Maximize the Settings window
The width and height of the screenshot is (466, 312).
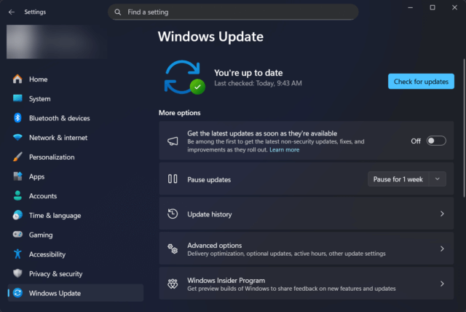pyautogui.click(x=433, y=7)
